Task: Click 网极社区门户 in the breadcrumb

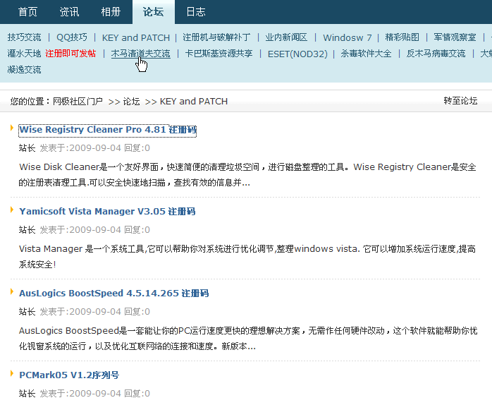Action: (78, 102)
